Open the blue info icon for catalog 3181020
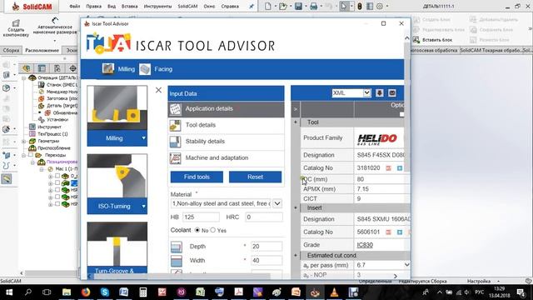Viewport: 533px width, 300px height. pyautogui.click(x=400, y=168)
